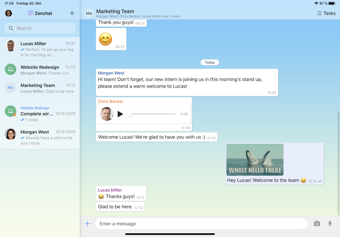340x237 pixels.
Task: Record a voice message with the microphone icon
Action: [330, 223]
